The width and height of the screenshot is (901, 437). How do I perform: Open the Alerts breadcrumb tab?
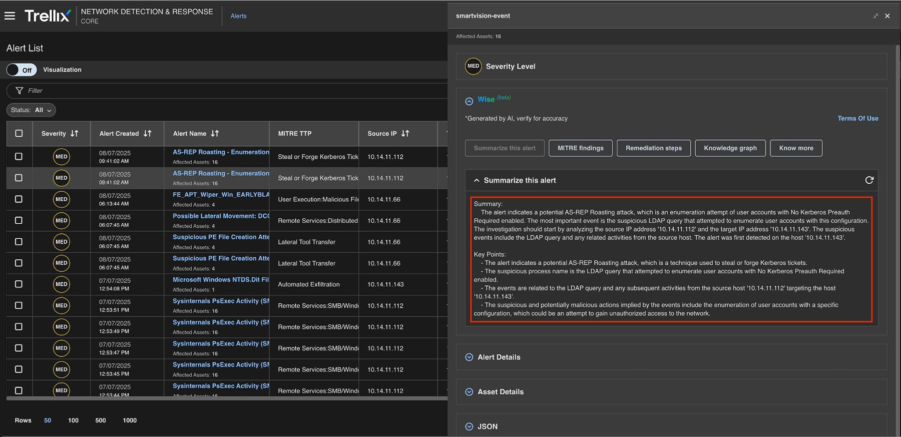[238, 16]
